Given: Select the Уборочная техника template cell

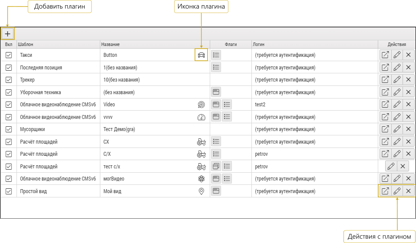Looking at the screenshot, I should 58,92.
